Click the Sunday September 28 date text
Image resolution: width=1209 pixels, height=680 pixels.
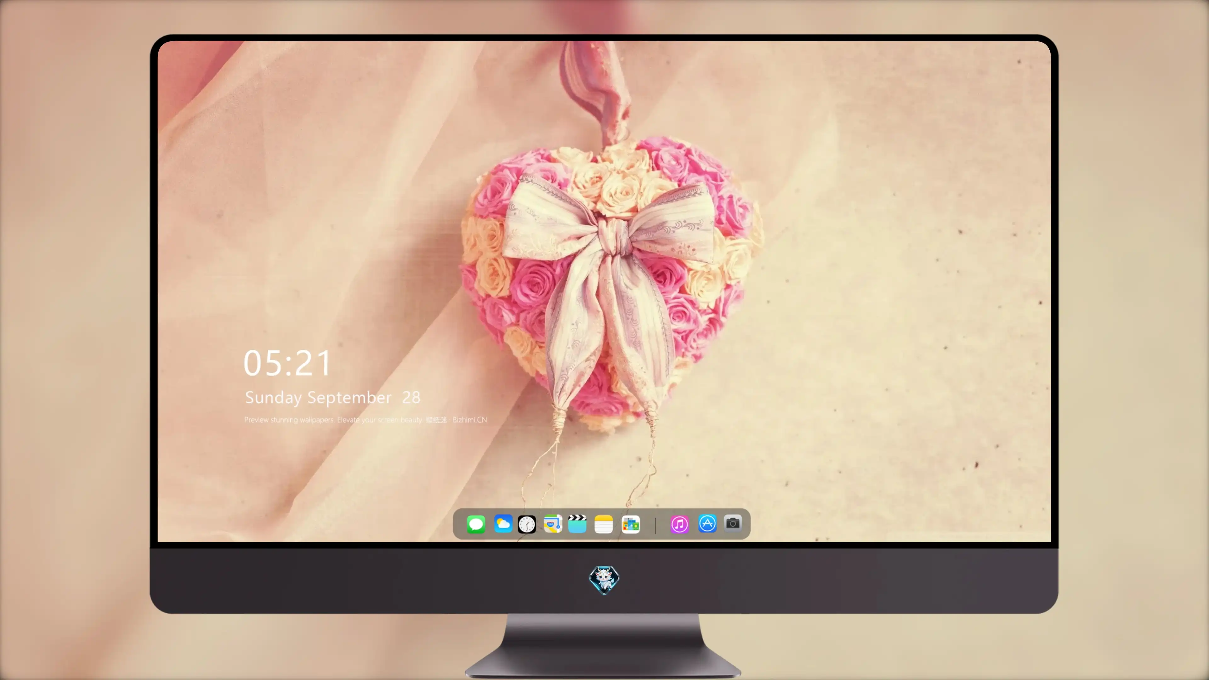[x=333, y=398]
